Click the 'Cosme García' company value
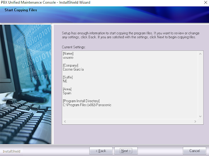 pyautogui.click(x=73, y=69)
